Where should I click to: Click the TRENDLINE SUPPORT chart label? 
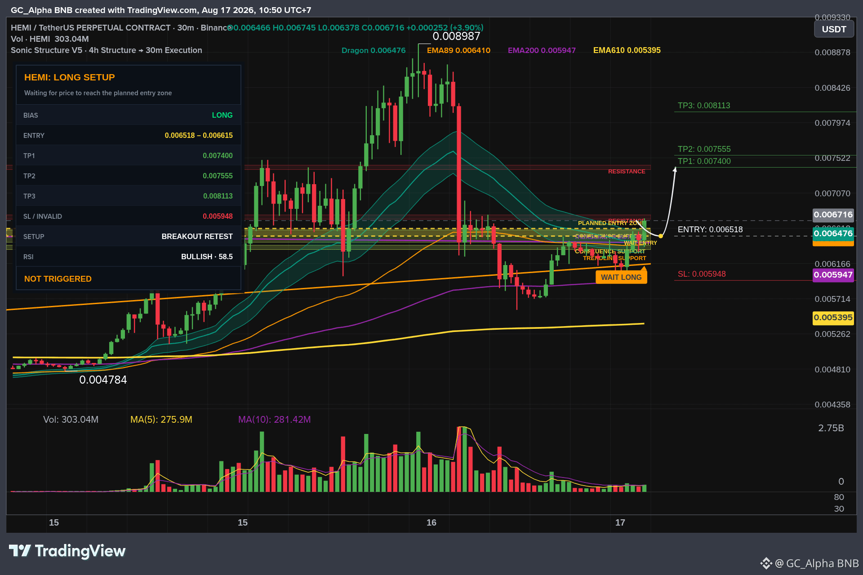[614, 258]
